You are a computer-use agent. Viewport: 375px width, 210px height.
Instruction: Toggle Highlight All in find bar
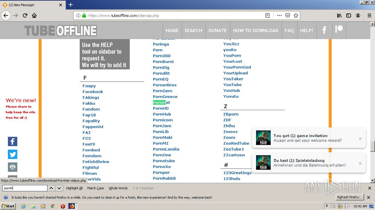click(74, 188)
